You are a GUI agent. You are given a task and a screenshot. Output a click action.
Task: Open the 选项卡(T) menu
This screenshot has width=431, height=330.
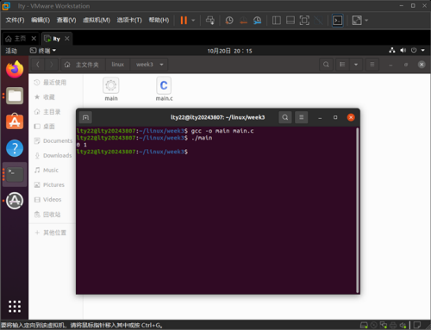[129, 20]
